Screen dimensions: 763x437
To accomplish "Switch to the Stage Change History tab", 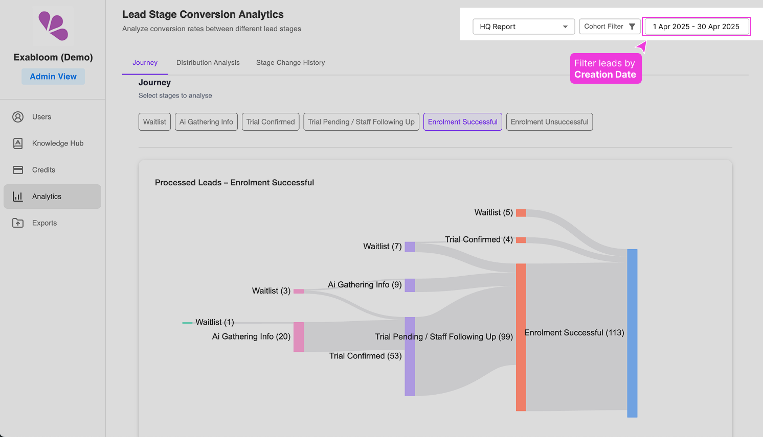I will pyautogui.click(x=290, y=63).
